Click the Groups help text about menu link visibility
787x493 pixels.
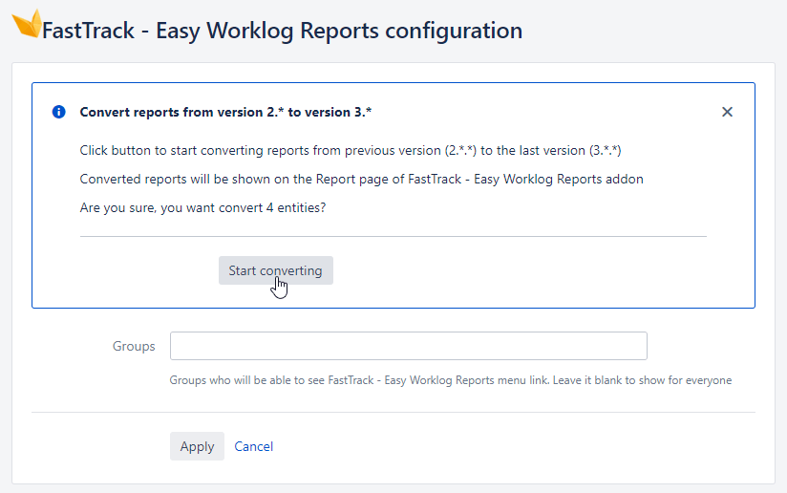[450, 380]
